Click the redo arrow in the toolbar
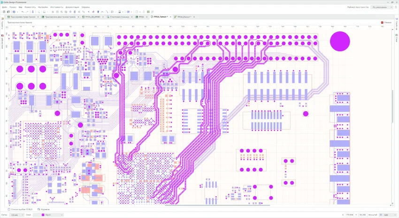 27,12
